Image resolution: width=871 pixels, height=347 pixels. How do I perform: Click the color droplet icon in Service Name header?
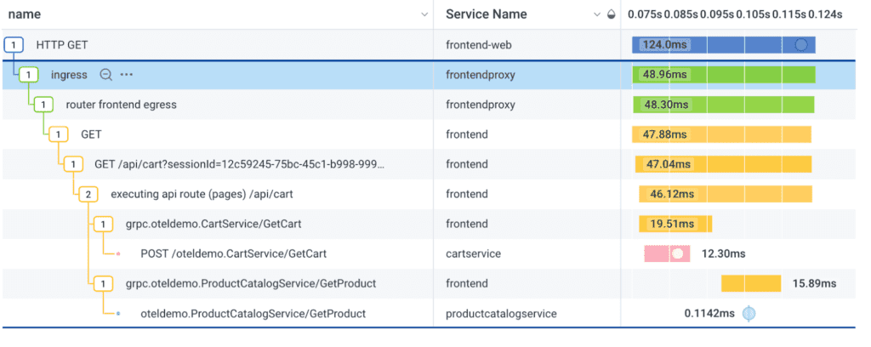click(612, 14)
